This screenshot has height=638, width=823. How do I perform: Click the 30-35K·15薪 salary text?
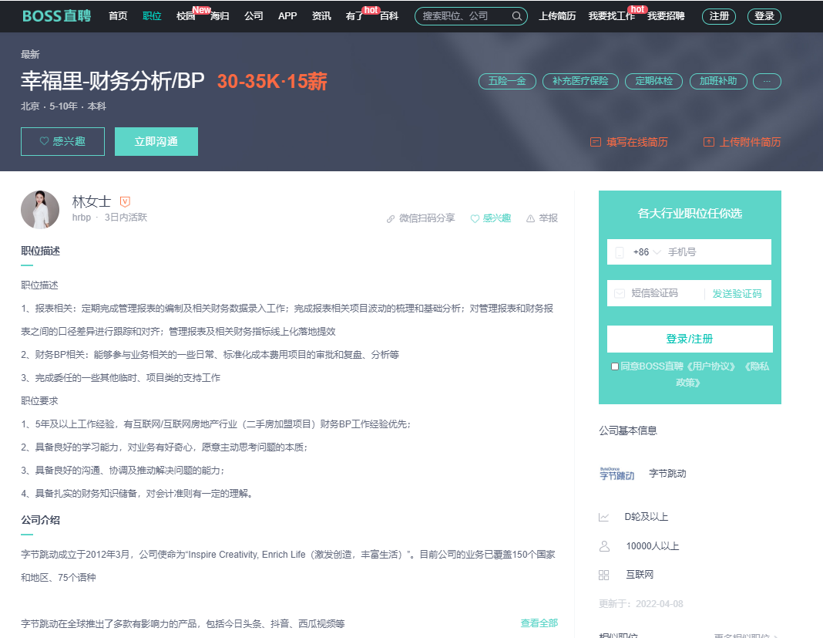[272, 82]
